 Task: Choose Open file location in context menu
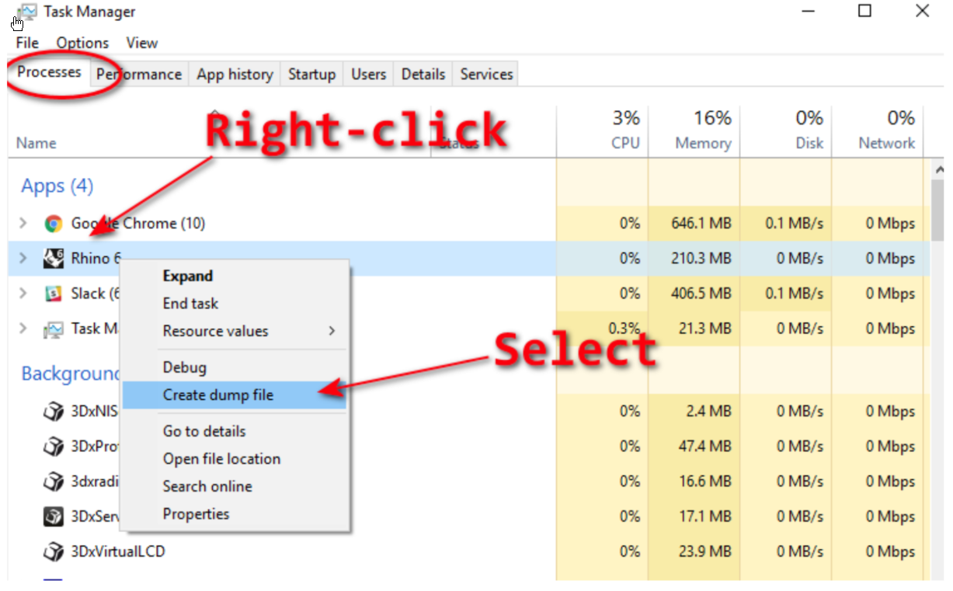tap(235, 459)
